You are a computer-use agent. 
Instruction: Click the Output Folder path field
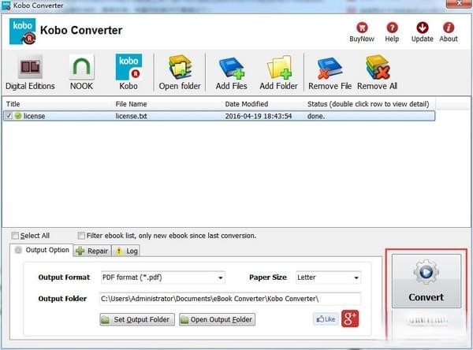pyautogui.click(x=229, y=299)
